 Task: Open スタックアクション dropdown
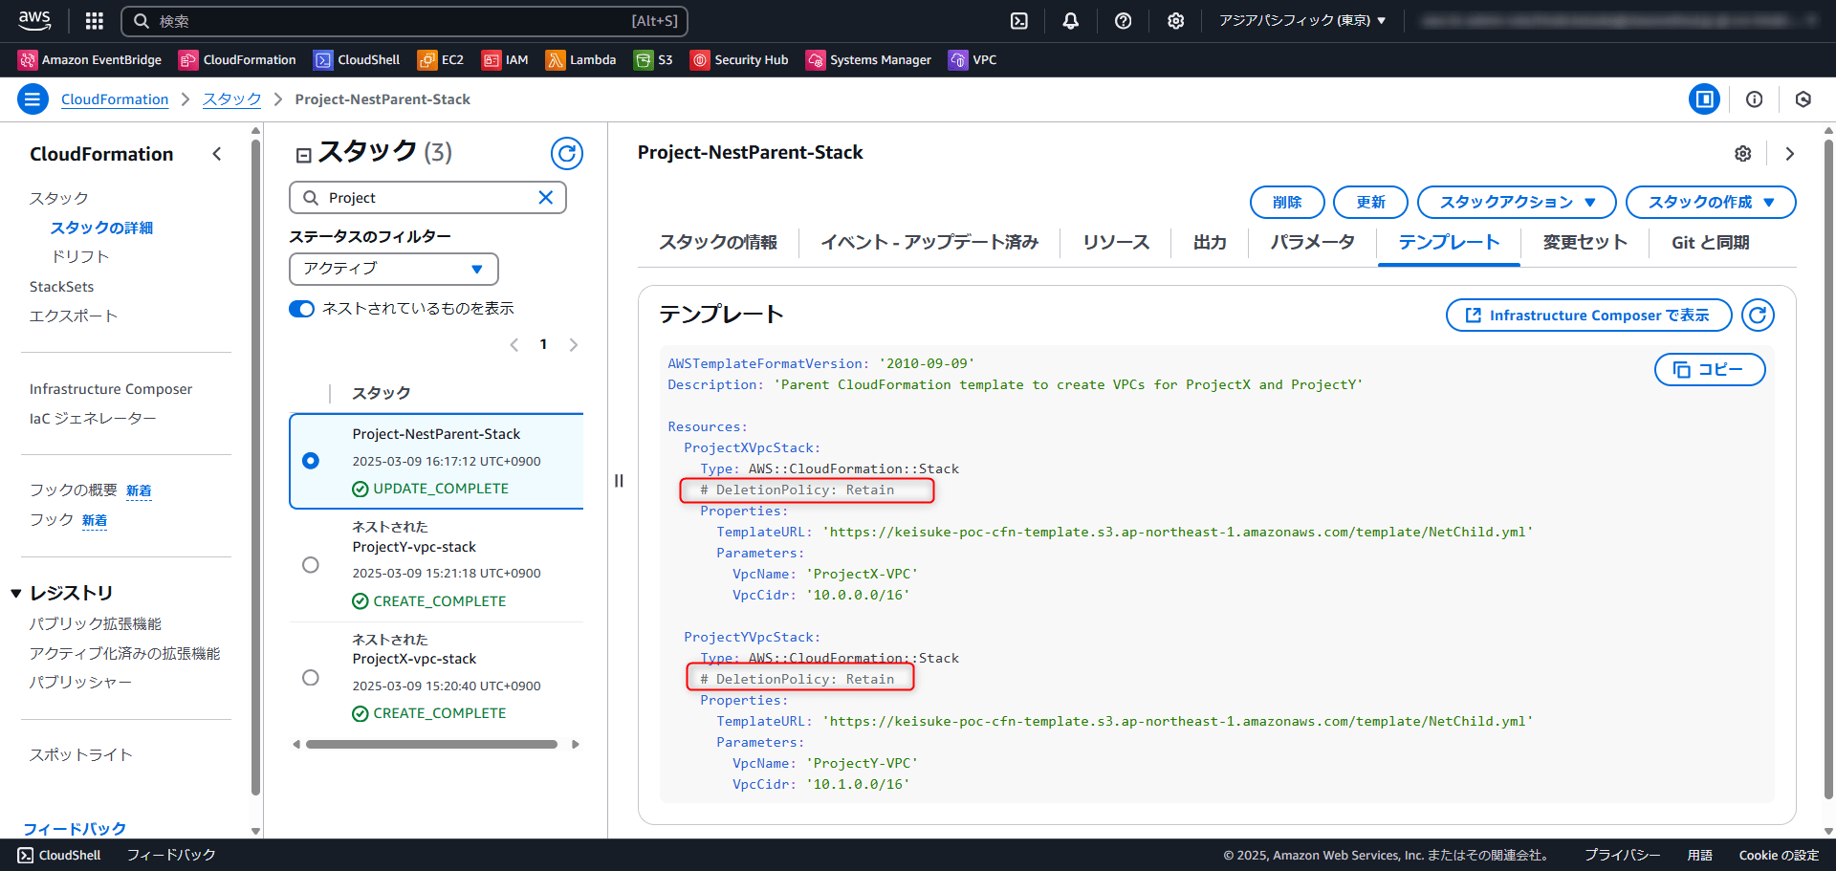coord(1517,202)
